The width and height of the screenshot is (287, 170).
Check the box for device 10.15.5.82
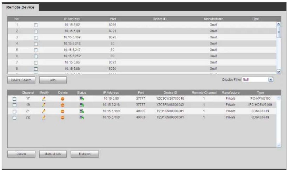coord(36,25)
